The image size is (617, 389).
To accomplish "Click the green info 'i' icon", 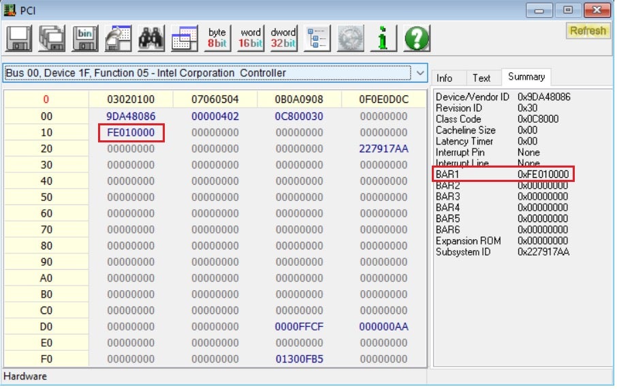I will tap(383, 38).
